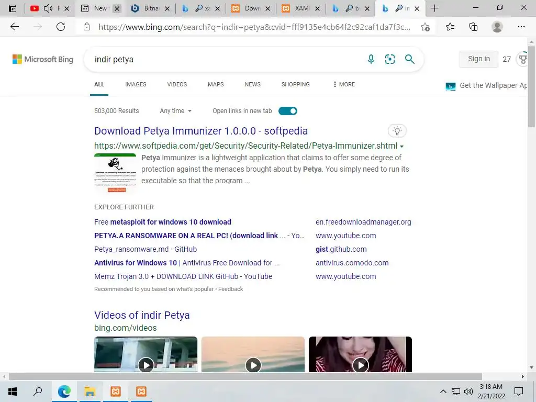
Task: Open the notification center icon
Action: 519,392
